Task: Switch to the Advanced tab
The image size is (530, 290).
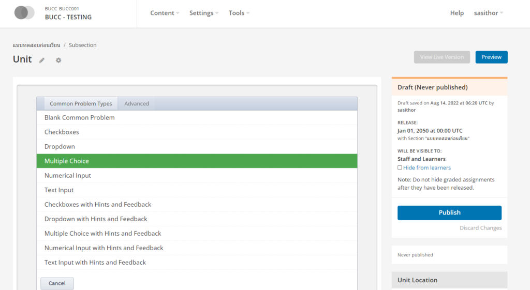Action: click(137, 103)
